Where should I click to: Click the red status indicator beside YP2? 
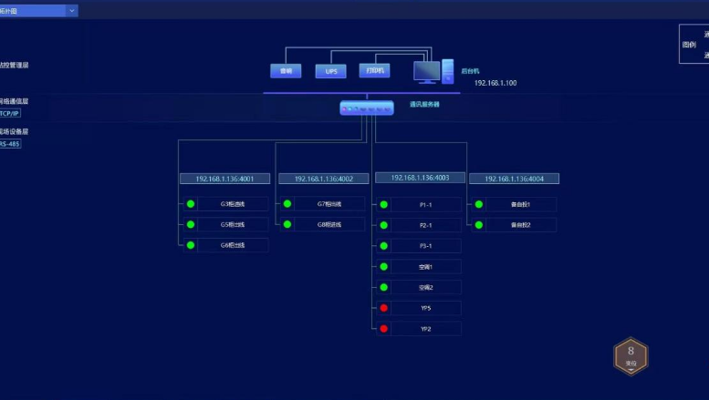coord(384,329)
